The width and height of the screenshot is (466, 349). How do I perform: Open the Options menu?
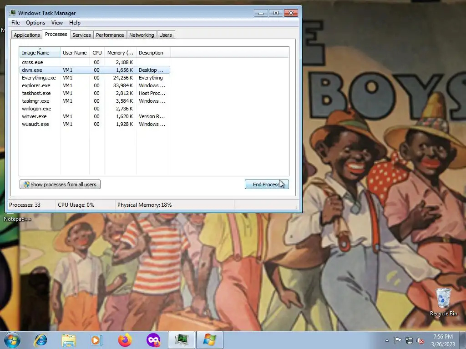point(35,23)
